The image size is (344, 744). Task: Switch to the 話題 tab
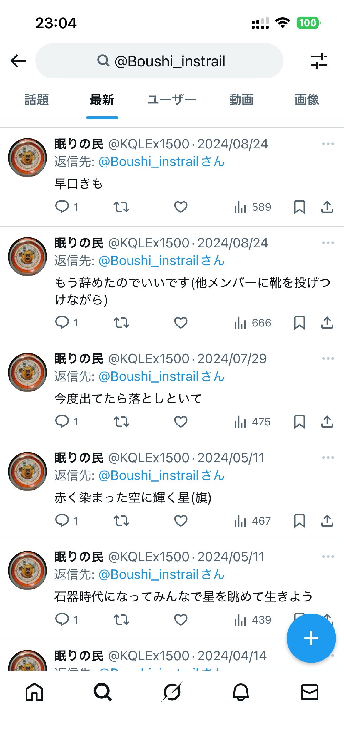[36, 100]
